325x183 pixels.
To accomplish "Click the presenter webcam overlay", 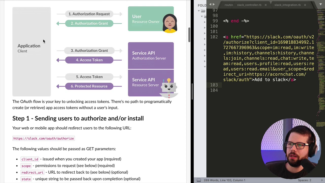I will (x=291, y=148).
